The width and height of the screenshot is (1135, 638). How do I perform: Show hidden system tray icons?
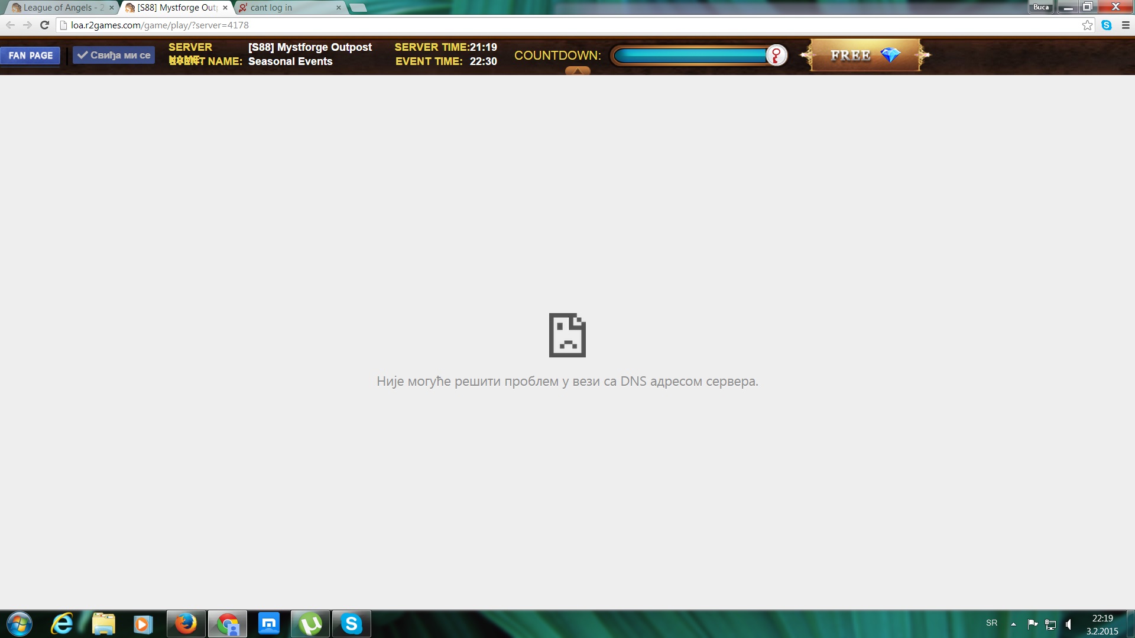[1013, 624]
